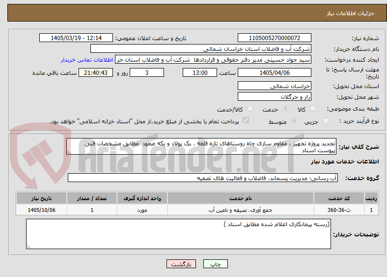Click the resize handle of general description box

click(x=69, y=152)
